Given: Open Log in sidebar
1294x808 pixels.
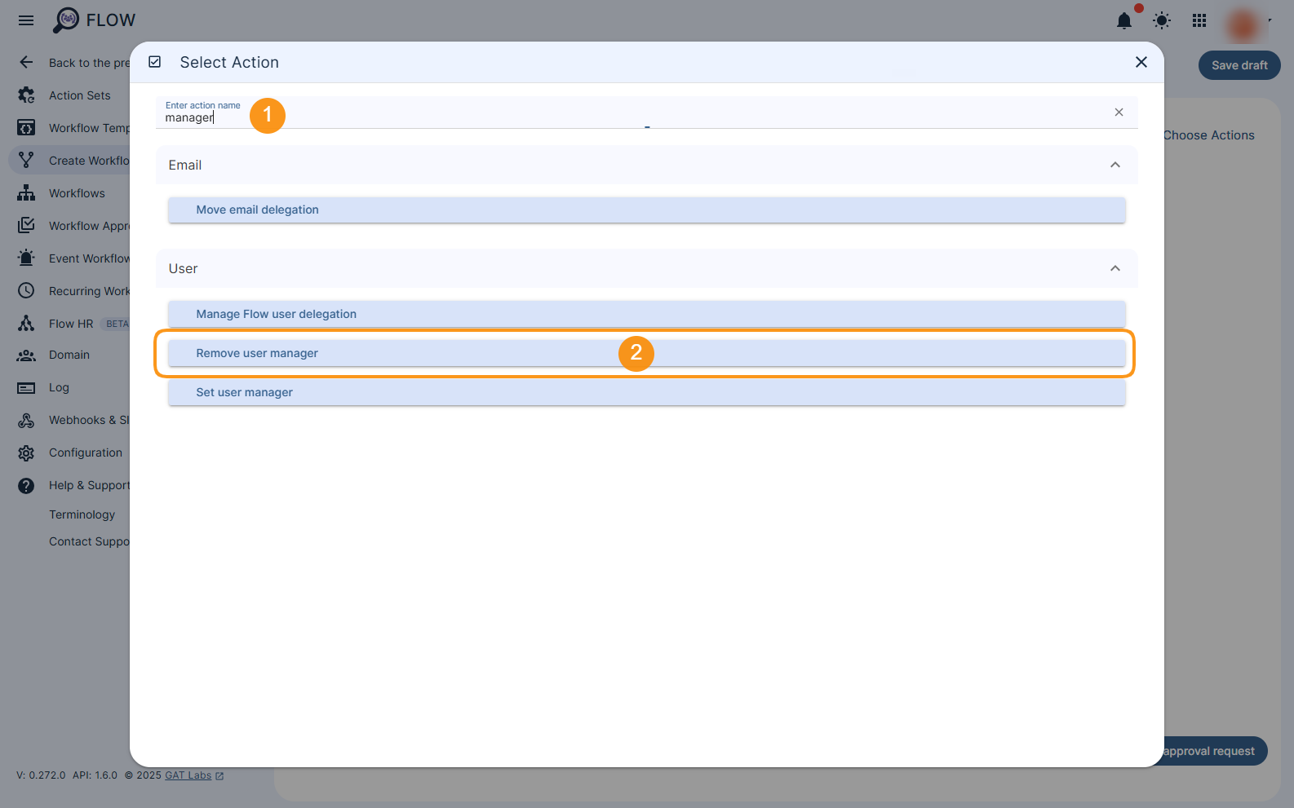Looking at the screenshot, I should coord(59,387).
